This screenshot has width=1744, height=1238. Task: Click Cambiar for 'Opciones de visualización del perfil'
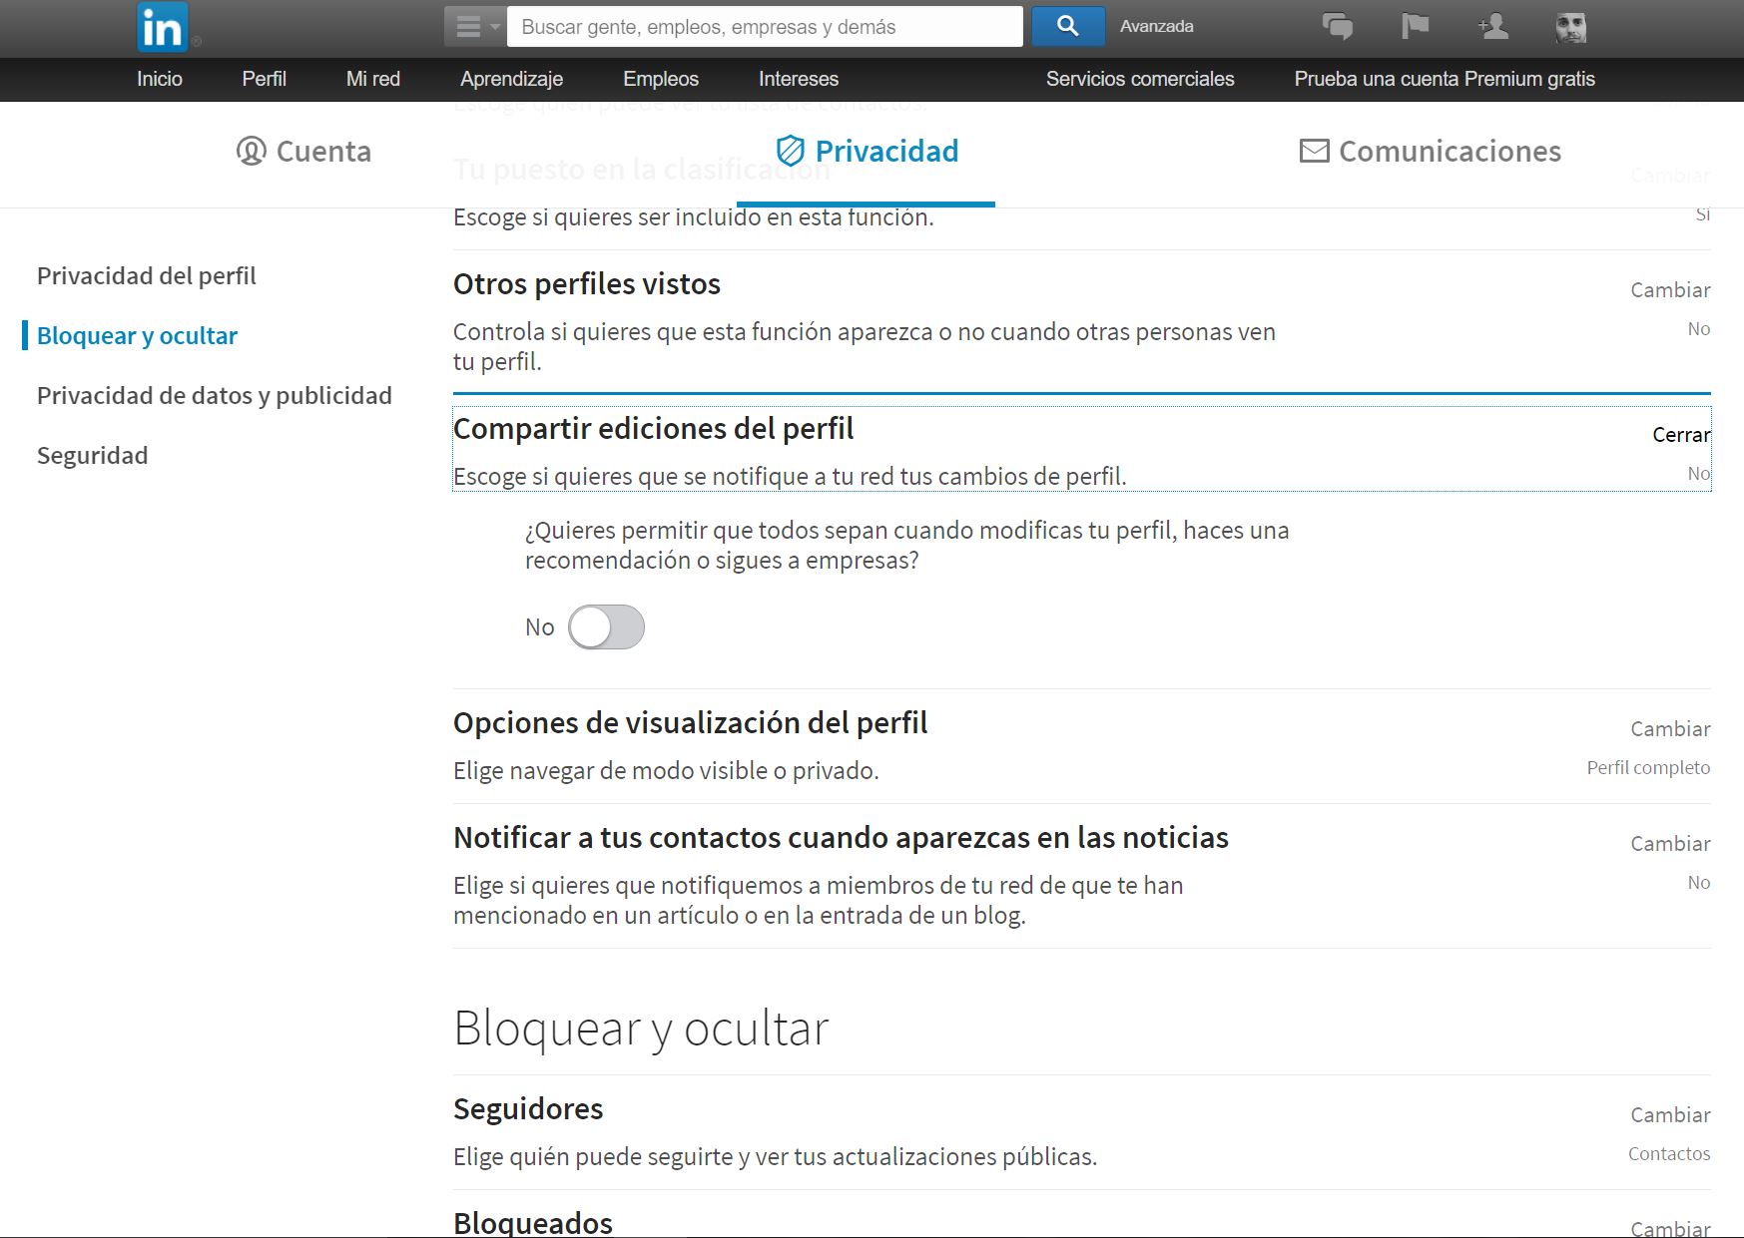click(x=1670, y=729)
